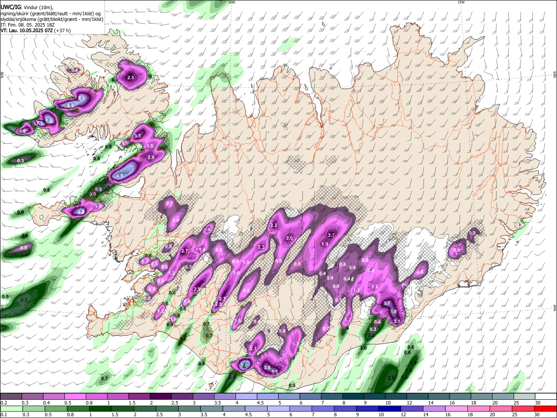The height and width of the screenshot is (418, 557).
Task: Click the '3.7' precipitation value in the southeast
Action: (x=387, y=303)
